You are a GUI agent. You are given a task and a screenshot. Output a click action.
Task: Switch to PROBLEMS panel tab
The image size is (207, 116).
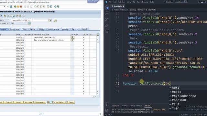116,106
